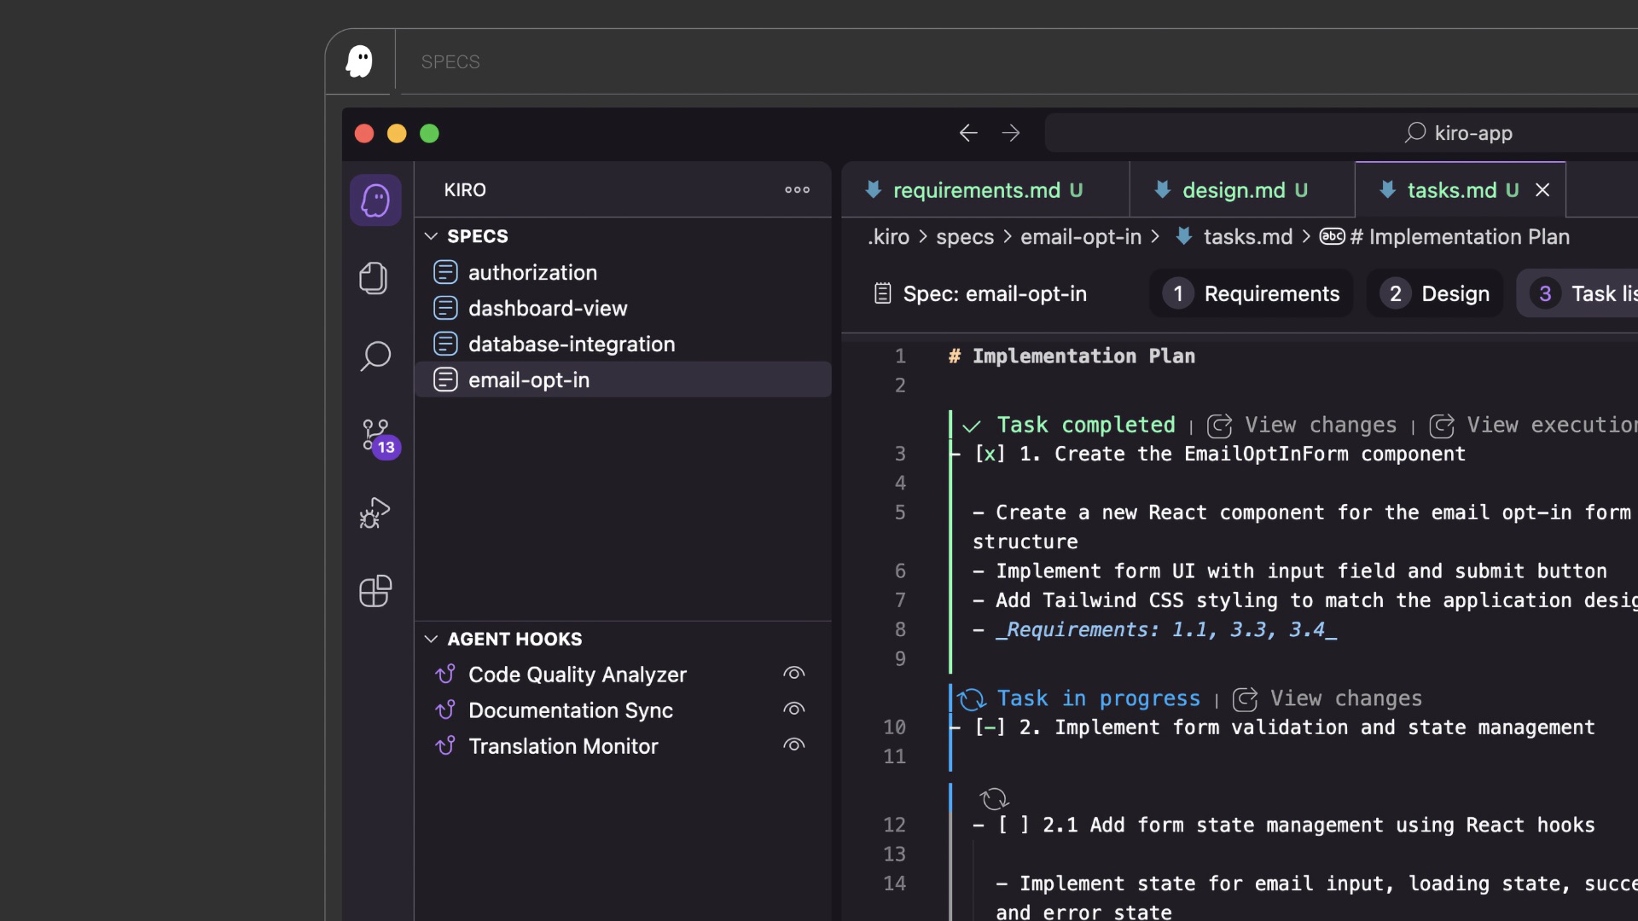Click the spec icon beside email-opt-in

(445, 379)
